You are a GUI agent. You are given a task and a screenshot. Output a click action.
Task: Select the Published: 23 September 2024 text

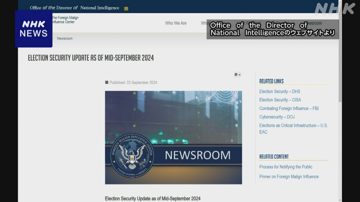point(133,82)
